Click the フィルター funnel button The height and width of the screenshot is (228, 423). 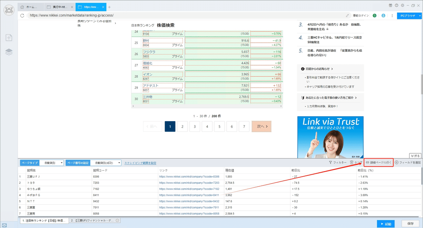pos(337,163)
